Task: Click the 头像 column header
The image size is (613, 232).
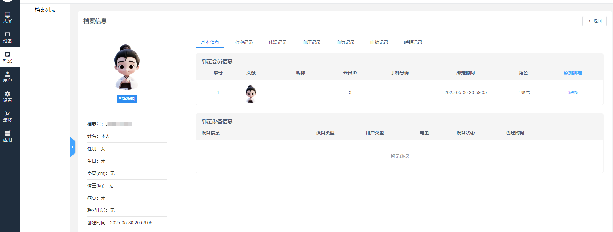Action: click(x=251, y=73)
